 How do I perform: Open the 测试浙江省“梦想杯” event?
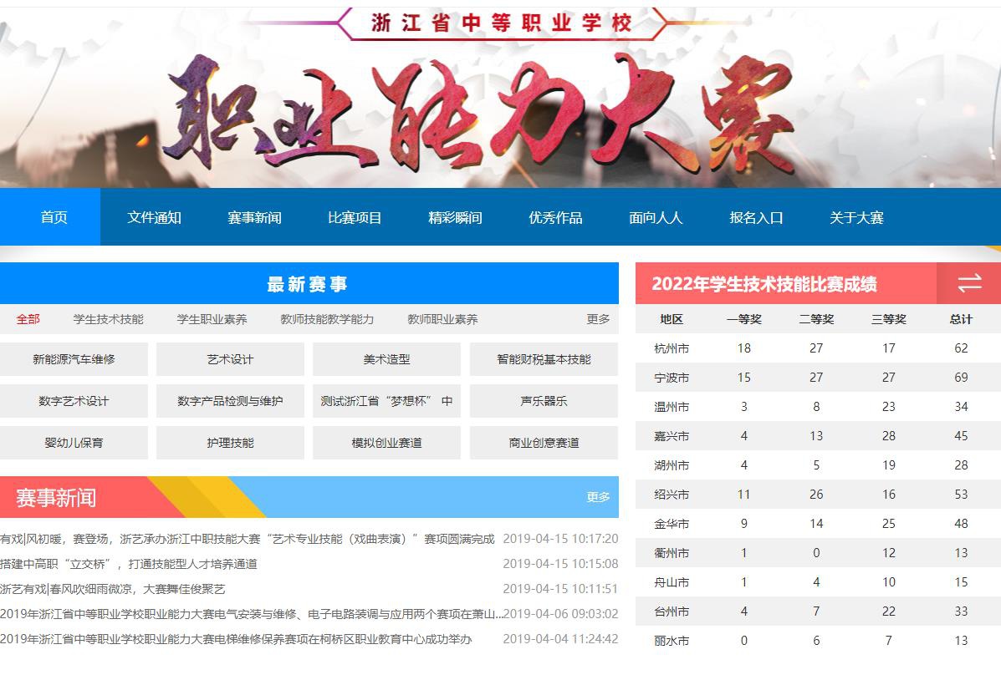pyautogui.click(x=387, y=401)
